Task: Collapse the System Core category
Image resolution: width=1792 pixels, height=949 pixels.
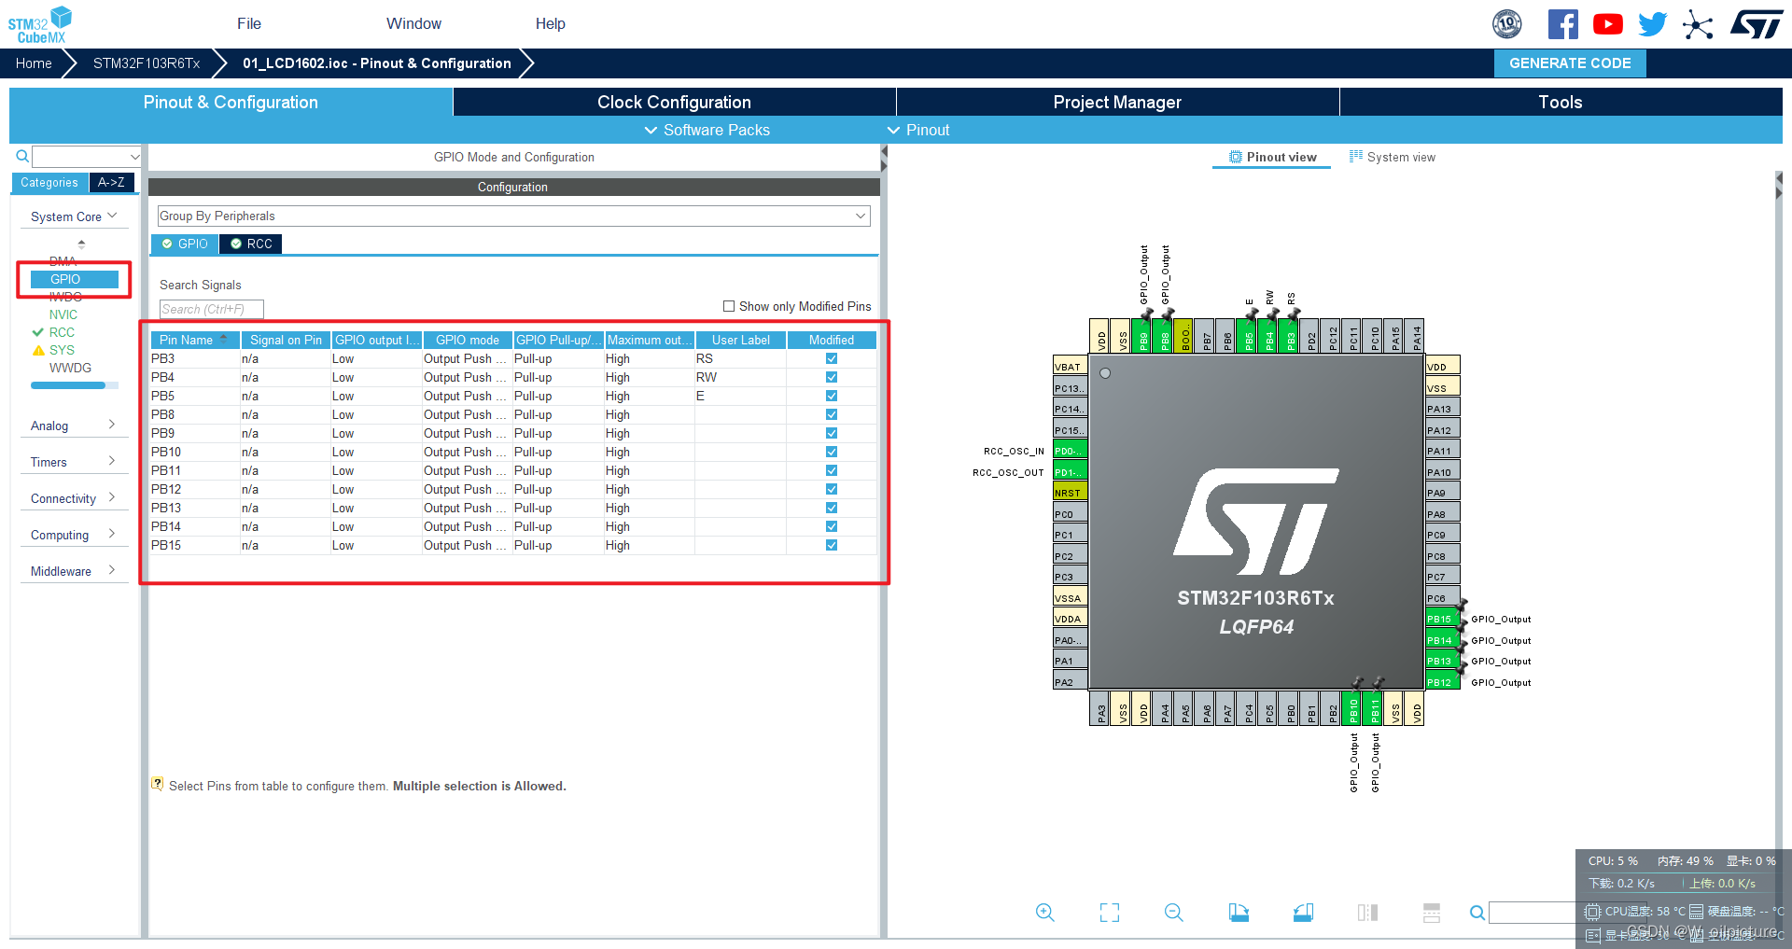Action: [x=74, y=216]
